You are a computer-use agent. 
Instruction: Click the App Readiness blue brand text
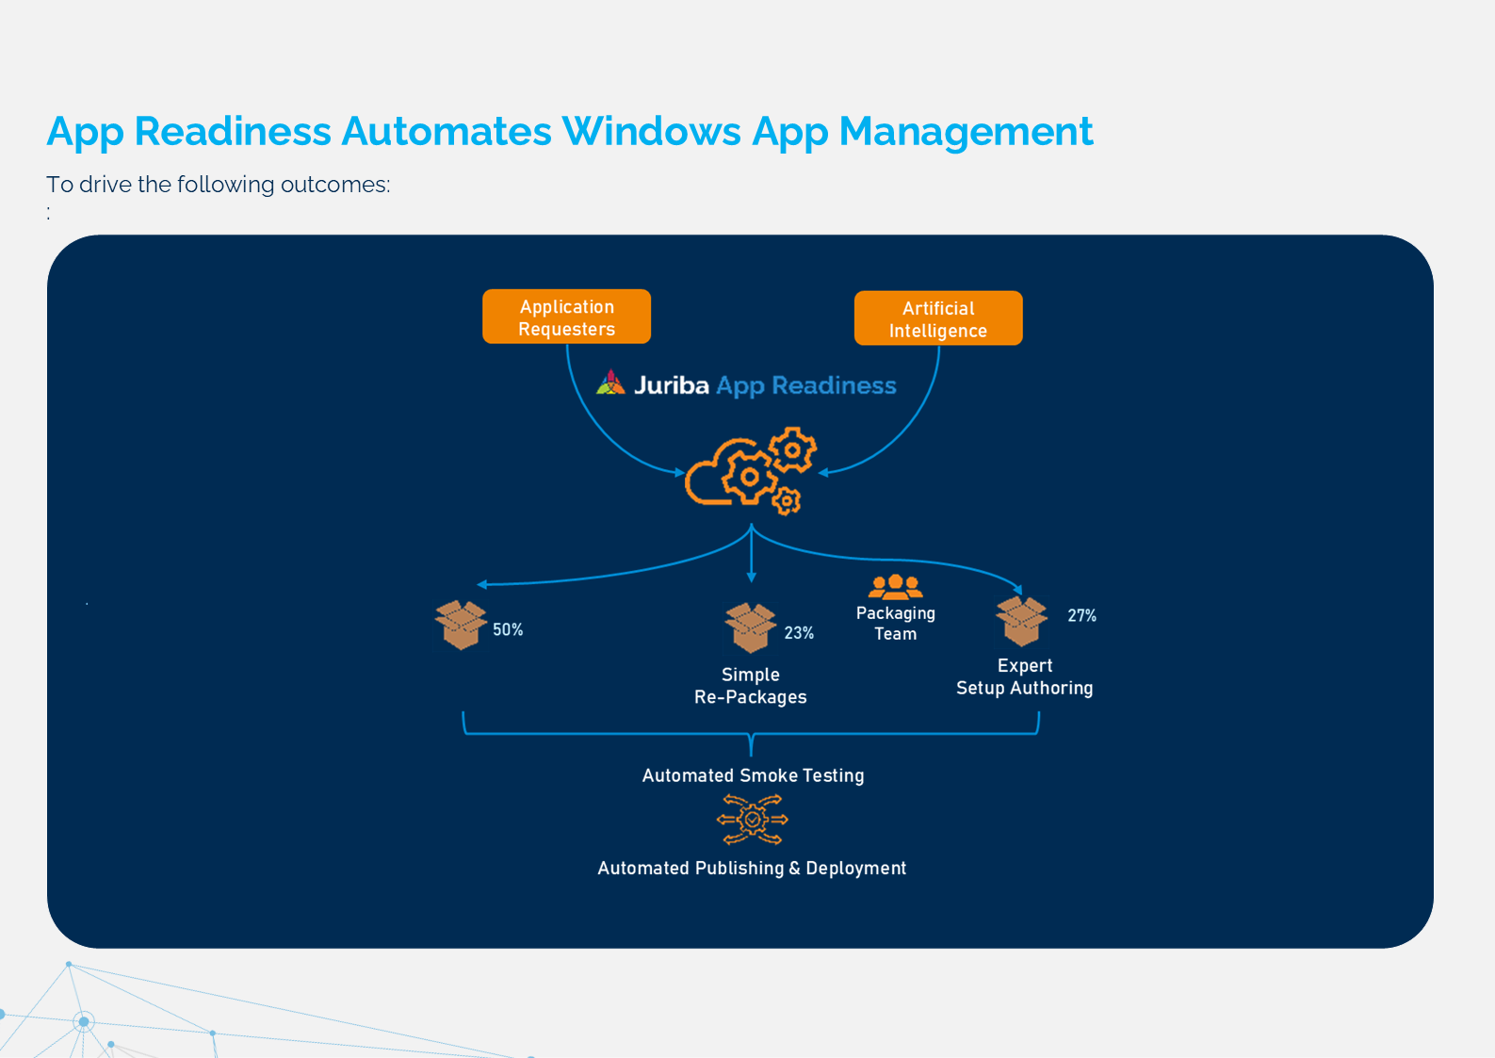(x=805, y=385)
